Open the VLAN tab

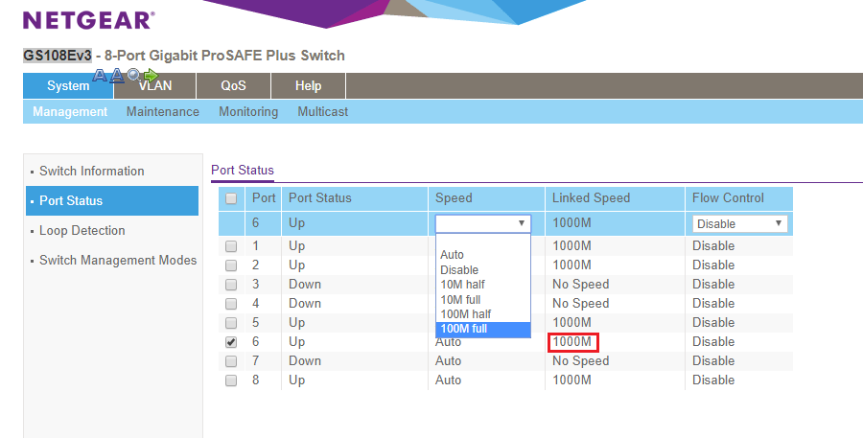155,85
